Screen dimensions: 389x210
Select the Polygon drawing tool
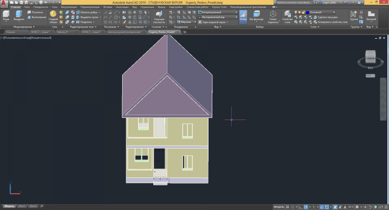coord(105,22)
